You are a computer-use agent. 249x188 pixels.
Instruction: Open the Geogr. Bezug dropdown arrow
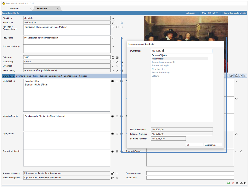(113, 70)
